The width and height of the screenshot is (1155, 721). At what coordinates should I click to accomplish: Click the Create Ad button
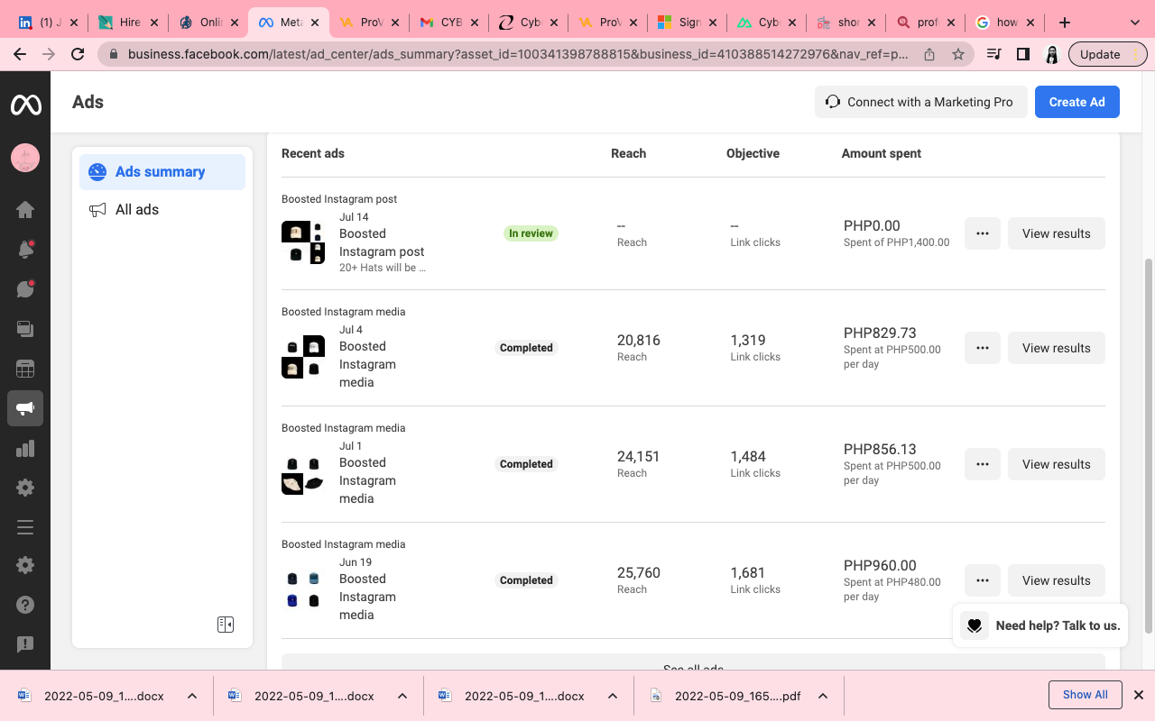(1077, 102)
